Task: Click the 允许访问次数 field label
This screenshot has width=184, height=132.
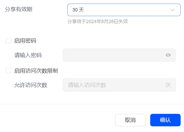Action: [31, 85]
